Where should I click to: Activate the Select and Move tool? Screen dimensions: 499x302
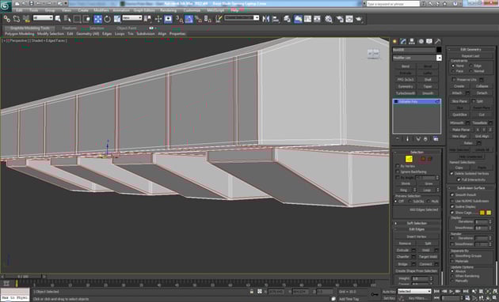point(97,19)
